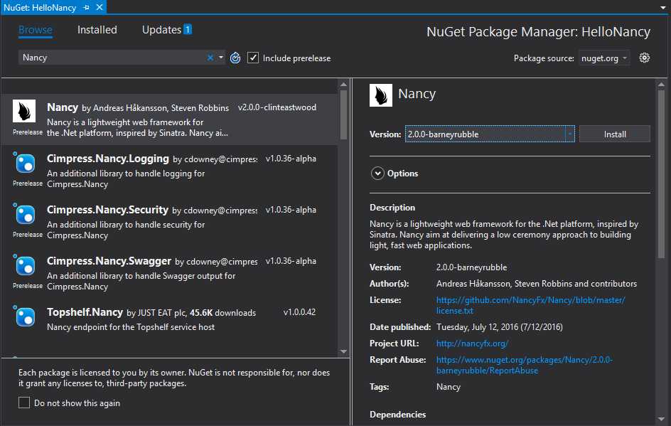Click the Dependencies heading
Screen dimensions: 671x426
click(x=397, y=415)
